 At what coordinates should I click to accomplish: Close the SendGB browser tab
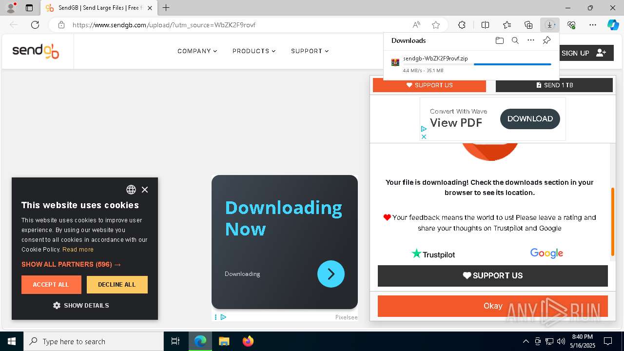tap(150, 8)
